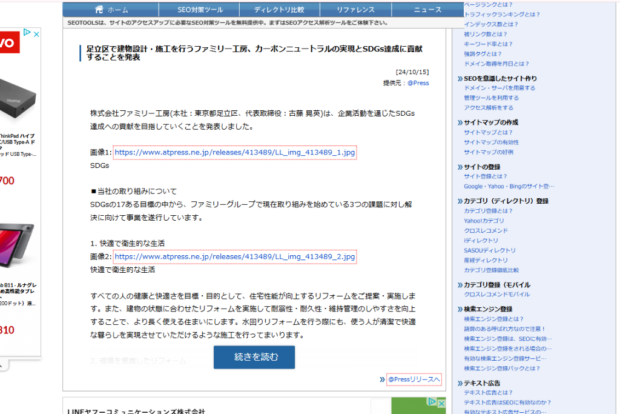The image size is (620, 414).
Task: Open the iディレクトリ link
Action: (481, 240)
